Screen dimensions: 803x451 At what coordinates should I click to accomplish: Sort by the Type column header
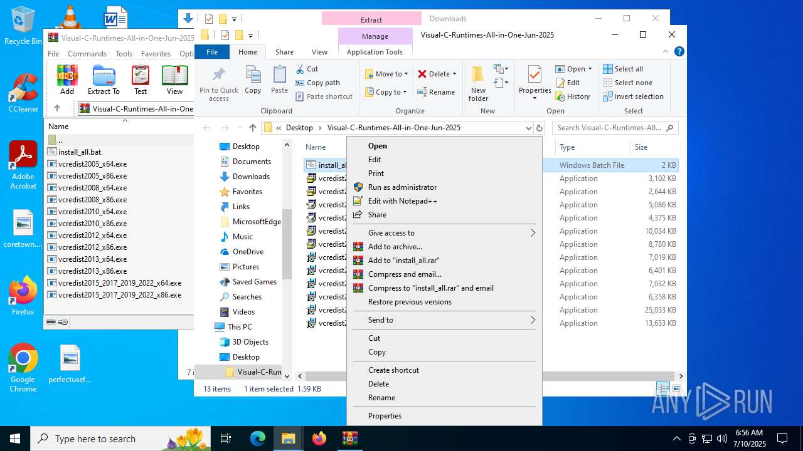click(x=593, y=147)
